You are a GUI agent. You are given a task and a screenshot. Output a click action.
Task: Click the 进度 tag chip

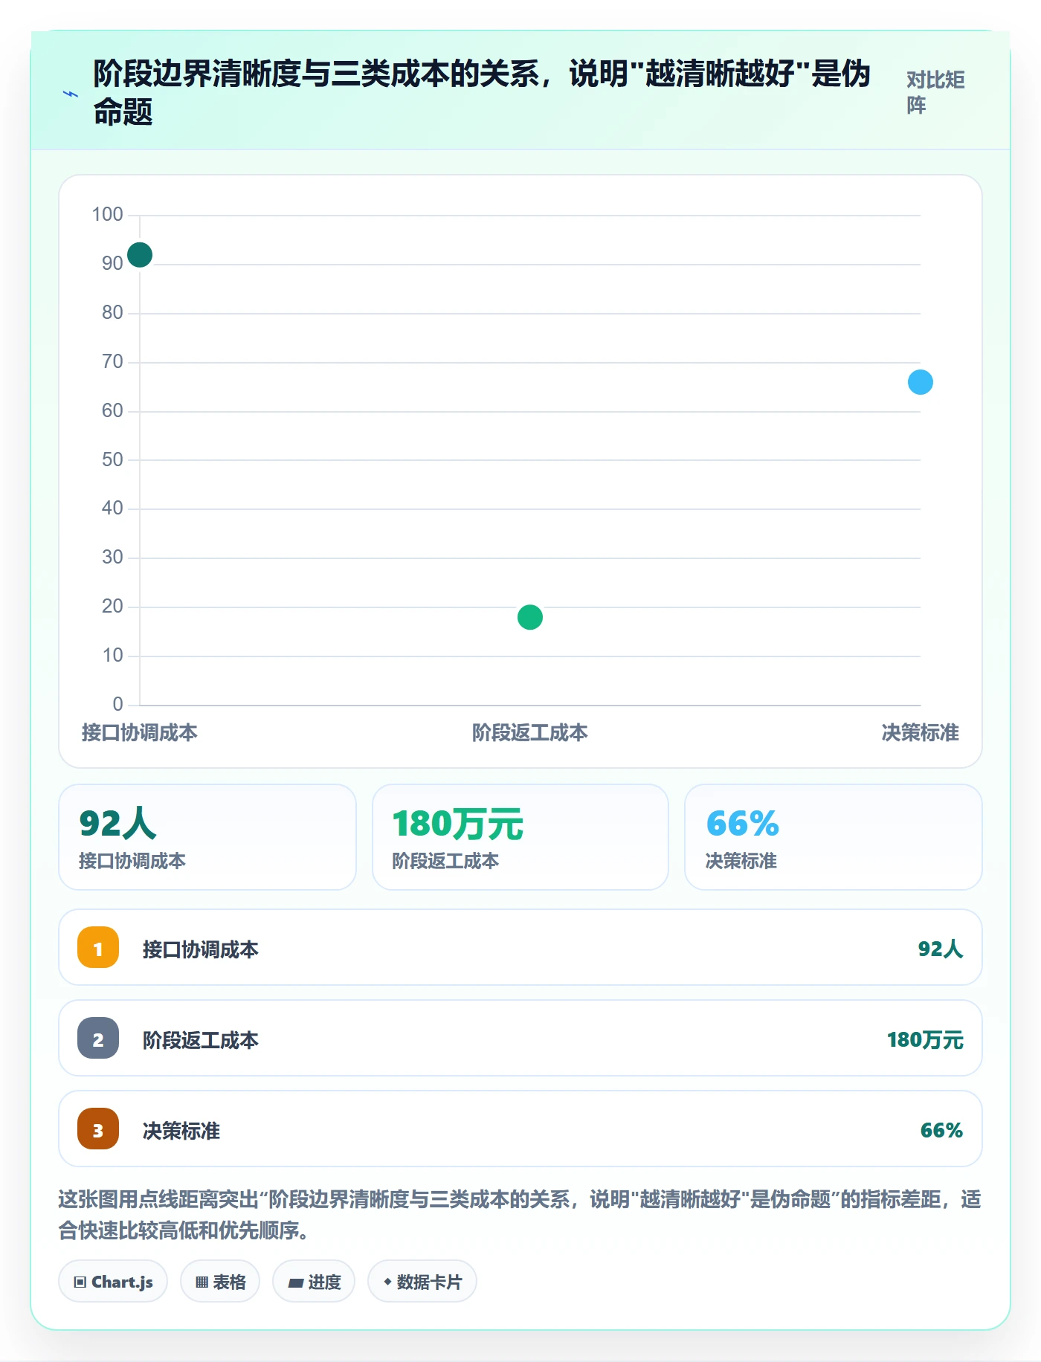(314, 1281)
